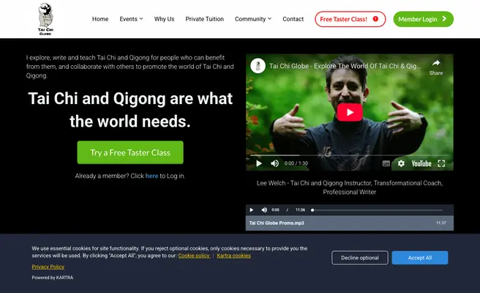Screen dimensions: 480x293
Task: Open YouTube video settings gear
Action: [400, 163]
